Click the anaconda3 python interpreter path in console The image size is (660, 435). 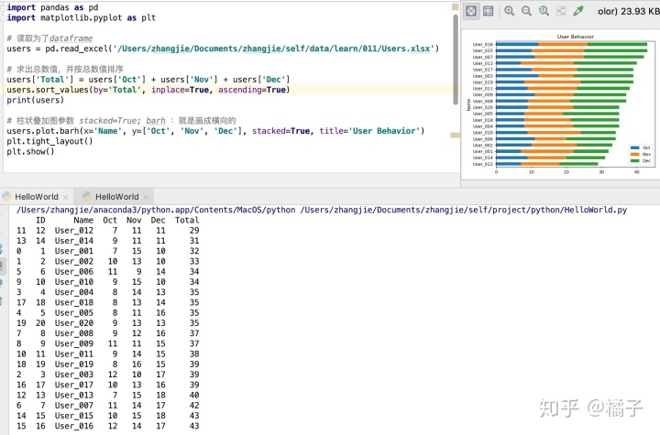click(x=156, y=210)
